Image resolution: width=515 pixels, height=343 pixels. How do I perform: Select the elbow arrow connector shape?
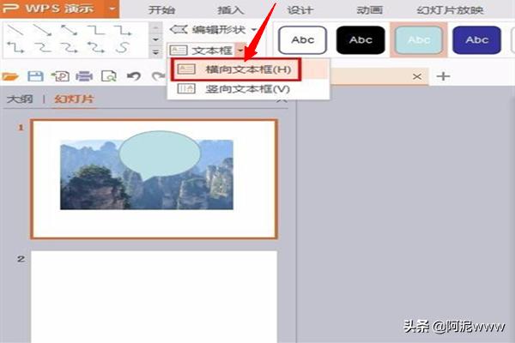pos(123,30)
